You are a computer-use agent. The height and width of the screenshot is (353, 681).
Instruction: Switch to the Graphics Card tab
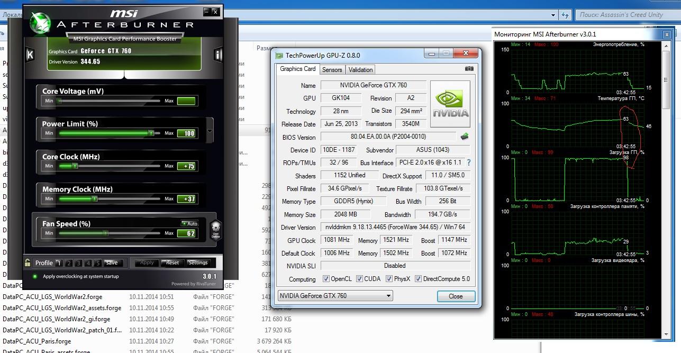(297, 69)
